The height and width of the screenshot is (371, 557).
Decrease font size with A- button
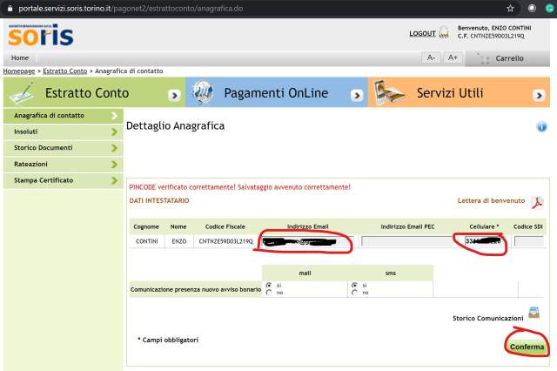[x=431, y=57]
